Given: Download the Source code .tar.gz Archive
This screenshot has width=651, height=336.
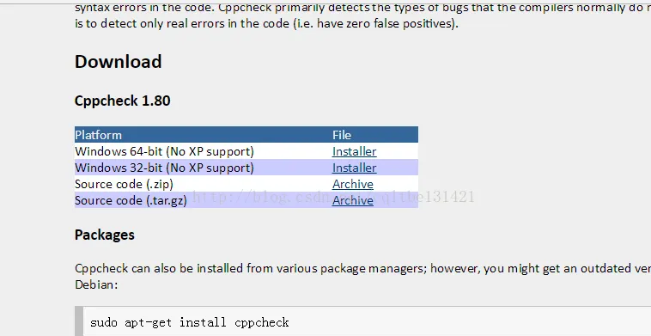Looking at the screenshot, I should click(352, 200).
